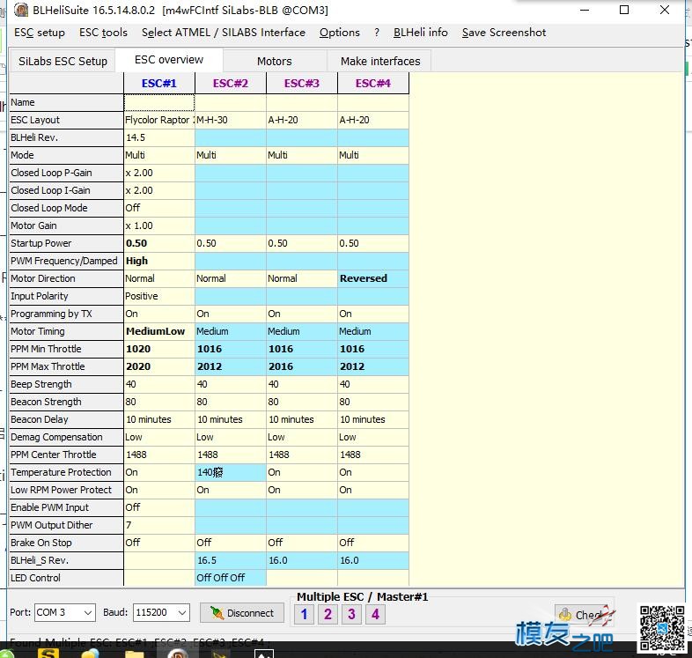Click ESC#2 PPM Max Throttle 2012 cell
Screen dimensions: 692x658
[231, 366]
